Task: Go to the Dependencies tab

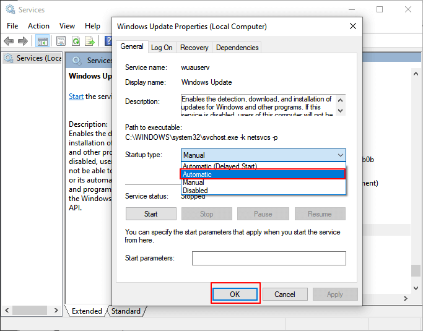Action: point(237,47)
